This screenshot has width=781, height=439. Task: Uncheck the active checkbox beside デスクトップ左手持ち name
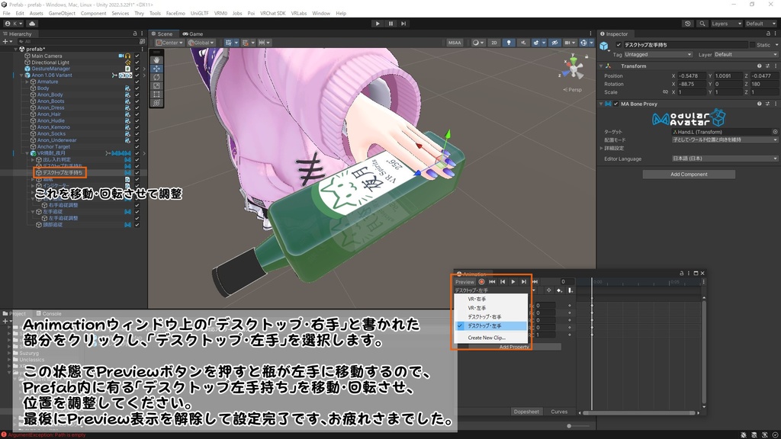click(619, 45)
